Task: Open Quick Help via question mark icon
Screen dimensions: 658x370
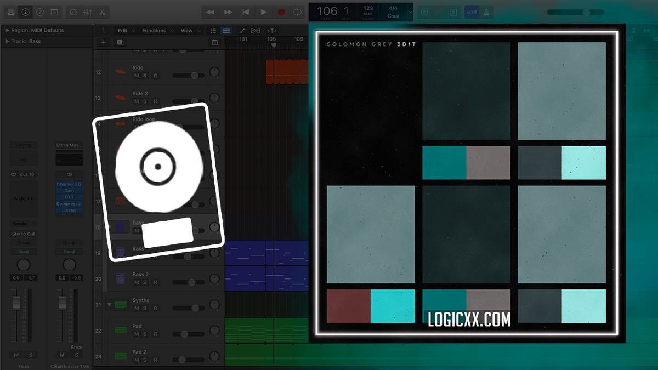Action: (x=39, y=12)
